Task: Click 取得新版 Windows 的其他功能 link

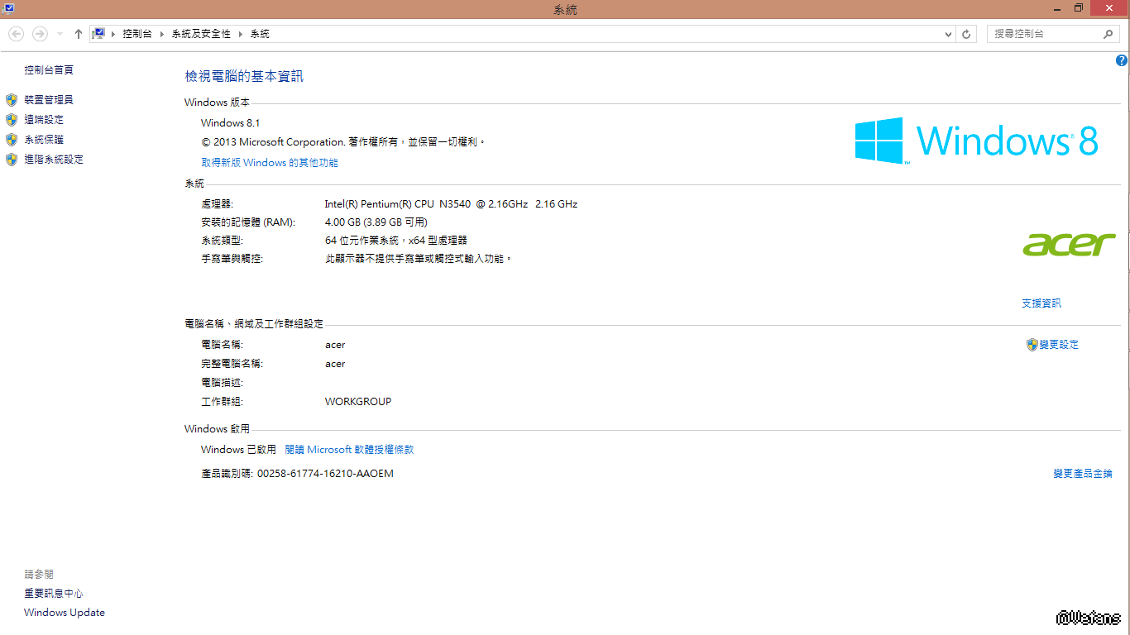Action: point(270,163)
